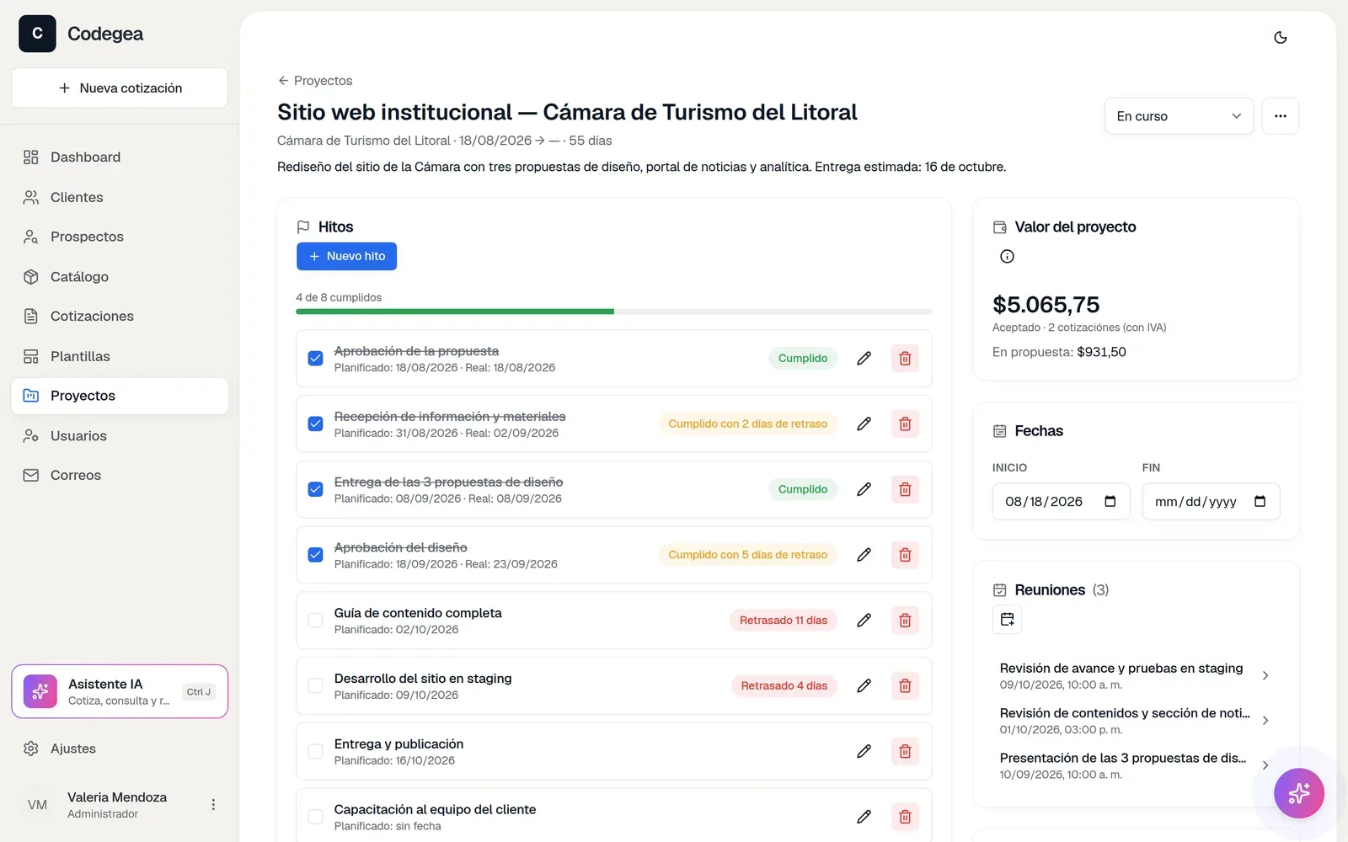Edit the Aprobación de la propuesta milestone
Viewport: 1348px width, 842px height.
[x=864, y=359]
